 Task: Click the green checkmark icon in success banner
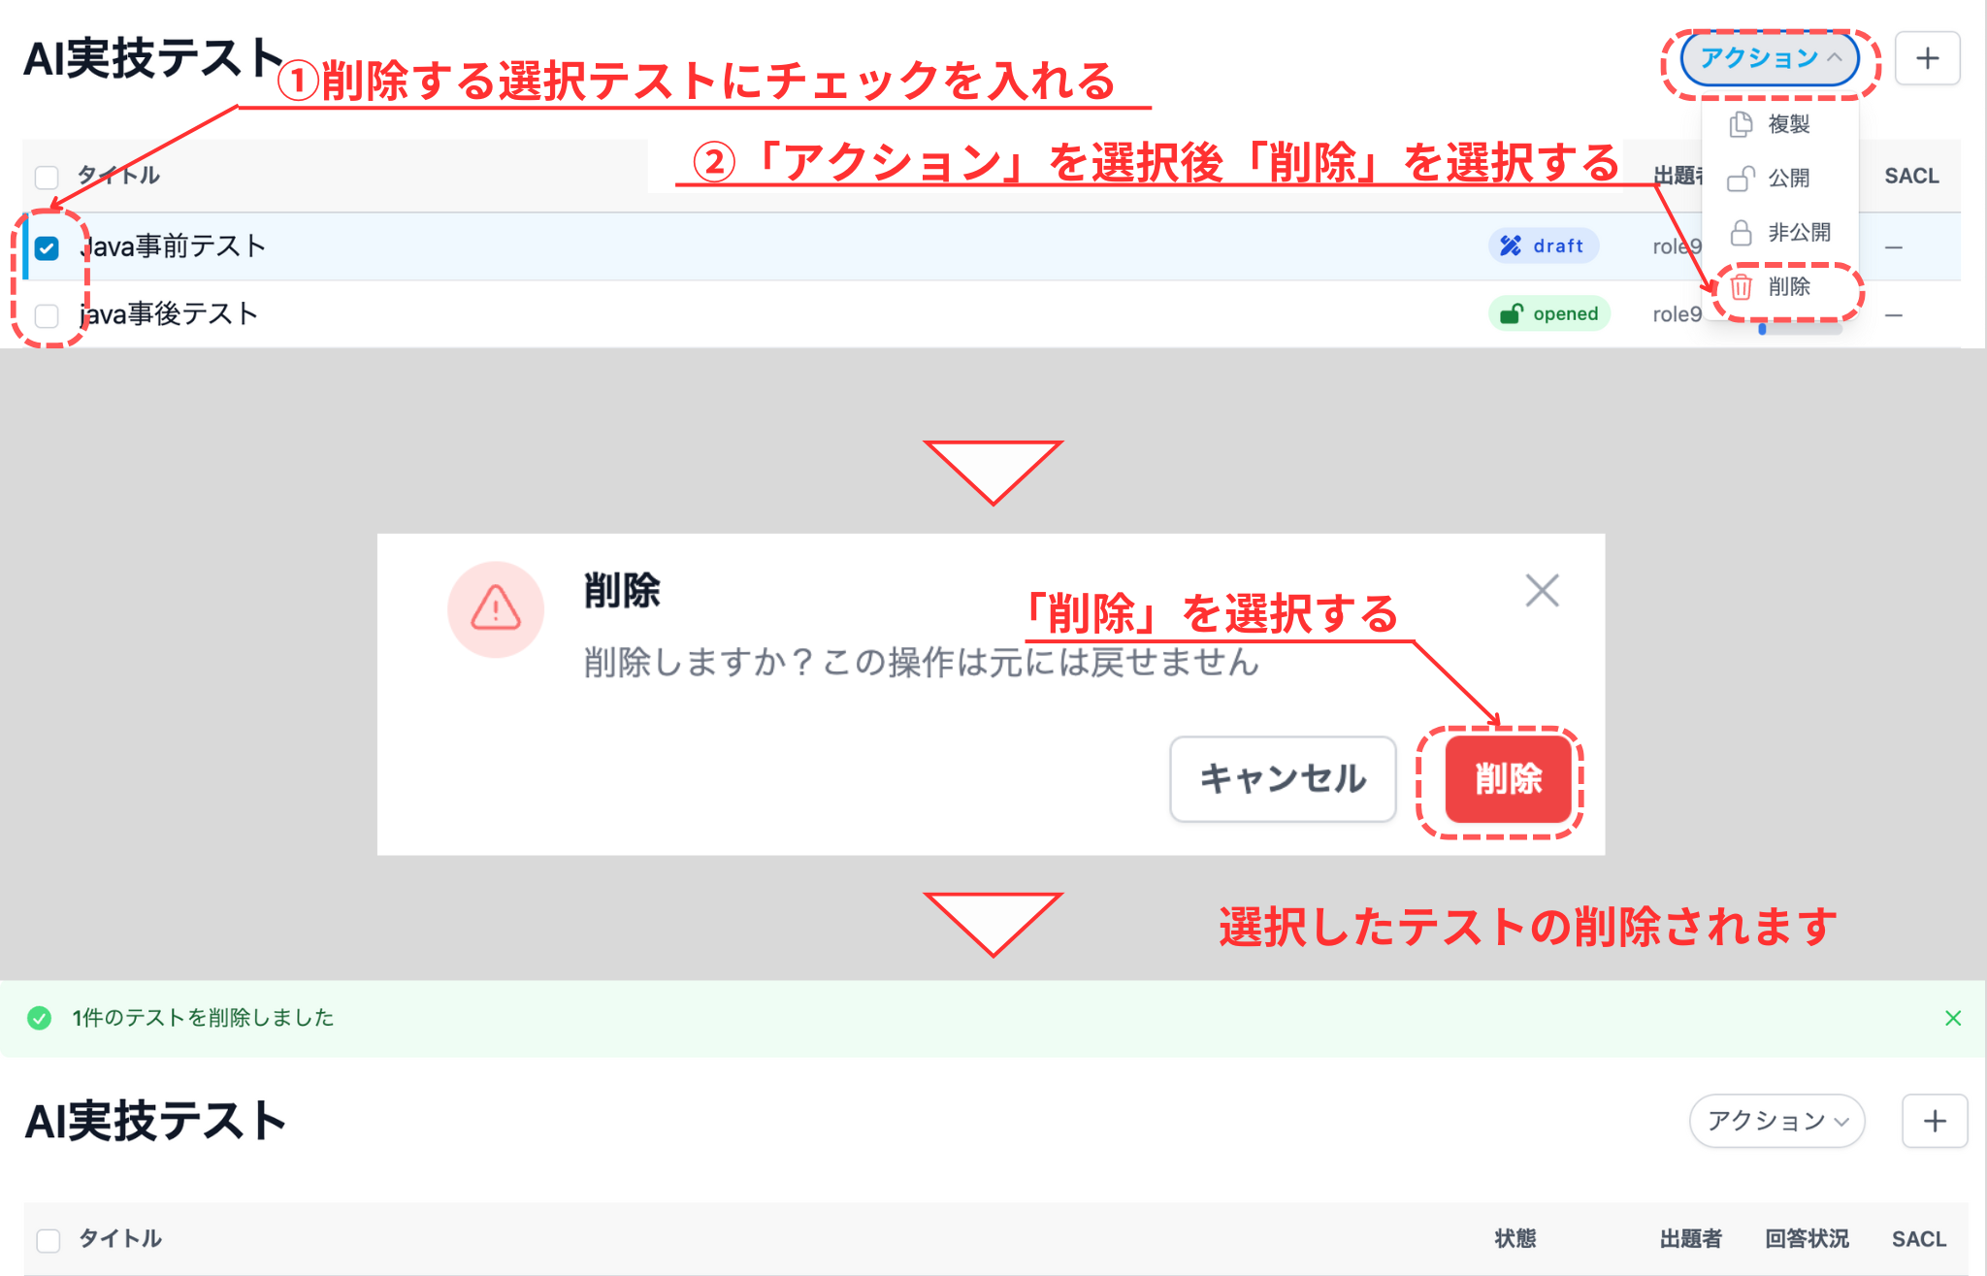[39, 1018]
